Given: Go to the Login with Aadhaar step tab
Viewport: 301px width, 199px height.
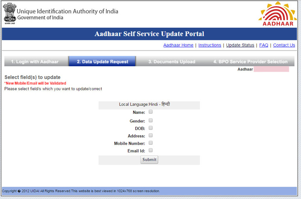Looking at the screenshot, I should coord(36,61).
